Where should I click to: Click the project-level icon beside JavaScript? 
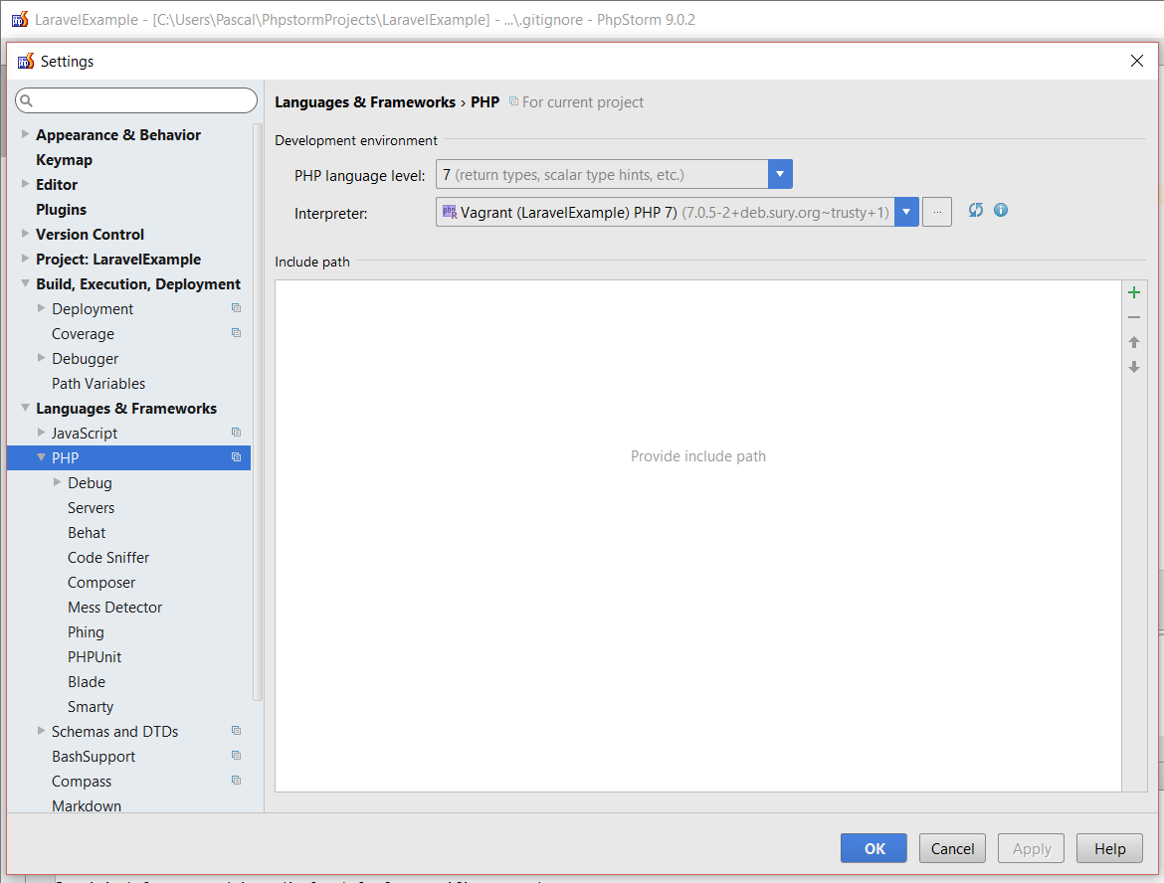coord(236,433)
